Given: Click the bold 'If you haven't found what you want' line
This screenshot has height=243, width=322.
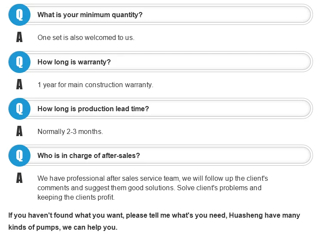Looking at the screenshot, I should (x=154, y=215).
